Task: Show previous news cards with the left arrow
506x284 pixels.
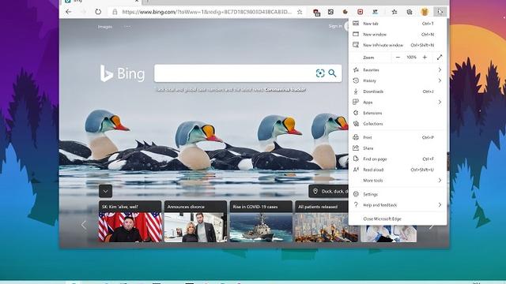Action: tap(84, 225)
